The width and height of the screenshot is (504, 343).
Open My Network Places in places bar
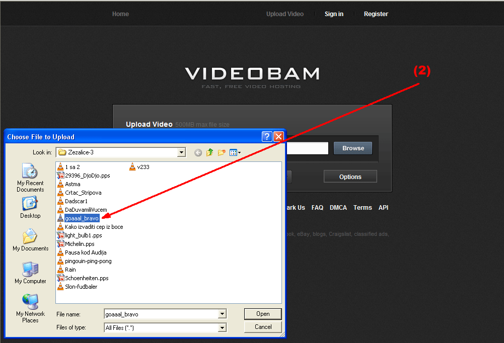[x=30, y=308]
